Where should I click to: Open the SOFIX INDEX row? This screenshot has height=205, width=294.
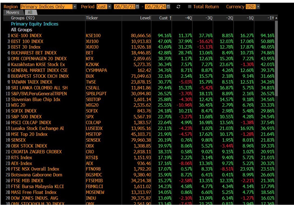tap(139, 111)
